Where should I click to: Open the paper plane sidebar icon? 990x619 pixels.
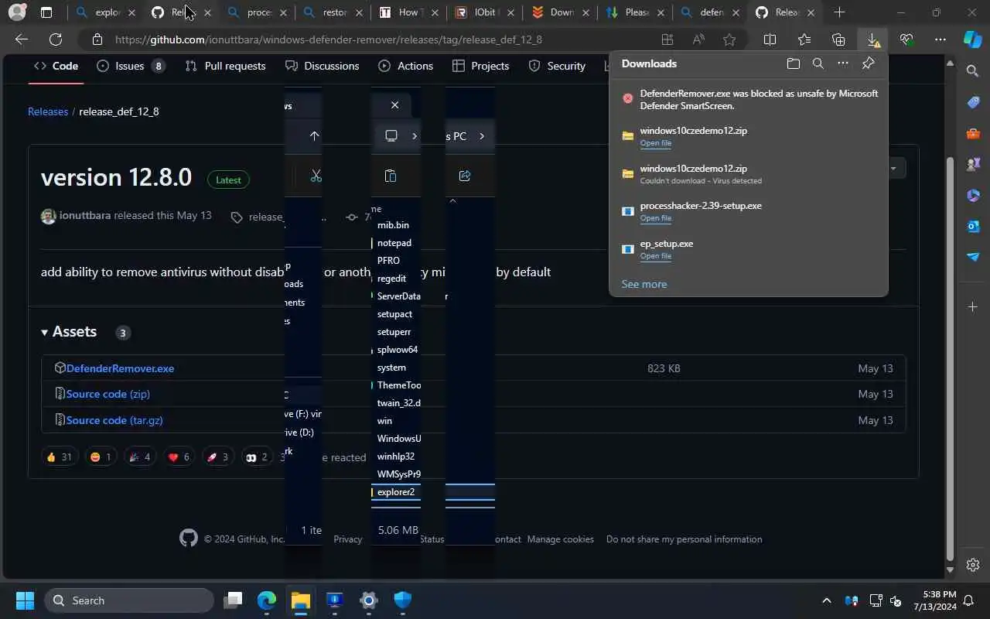click(973, 257)
